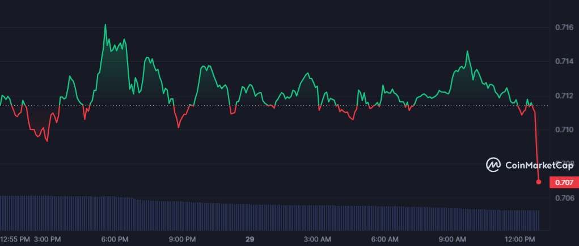Click the 3:00 AM time label

[x=319, y=239]
